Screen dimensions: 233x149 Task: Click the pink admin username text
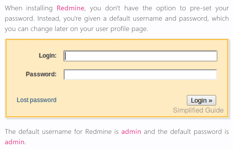(131, 132)
